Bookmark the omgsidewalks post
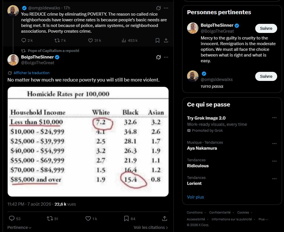This screenshot has width=284, height=232. pyautogui.click(x=157, y=40)
